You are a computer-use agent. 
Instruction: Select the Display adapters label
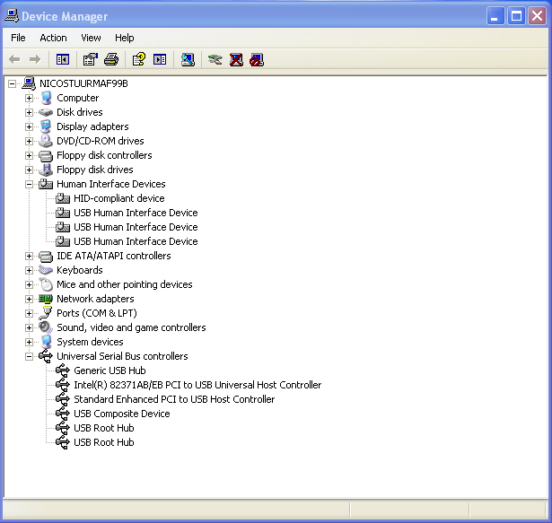click(92, 126)
